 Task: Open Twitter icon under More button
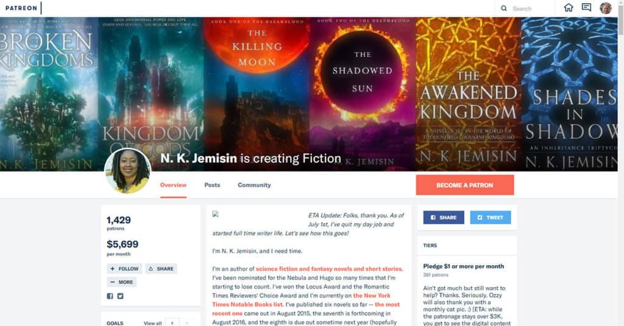120,296
